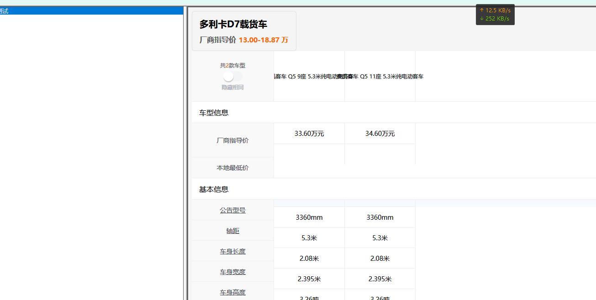Select the 测试 item in left panel
Screen dimensions: 596x300
click(5, 11)
